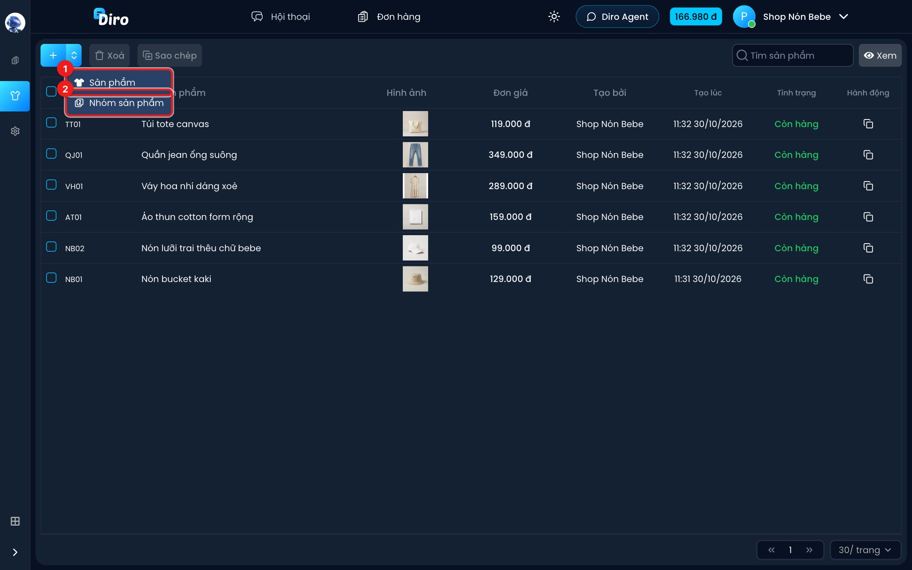The height and width of the screenshot is (570, 912).
Task: Copy the Váy hoa nhí dáng xoè row
Action: pos(868,186)
